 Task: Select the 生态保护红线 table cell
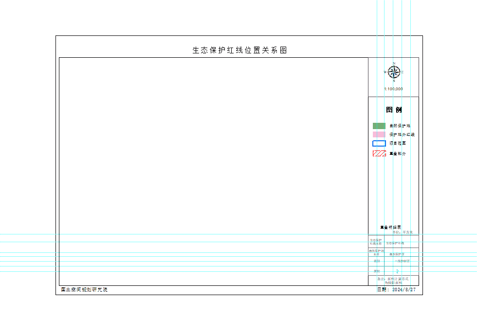[395, 244]
